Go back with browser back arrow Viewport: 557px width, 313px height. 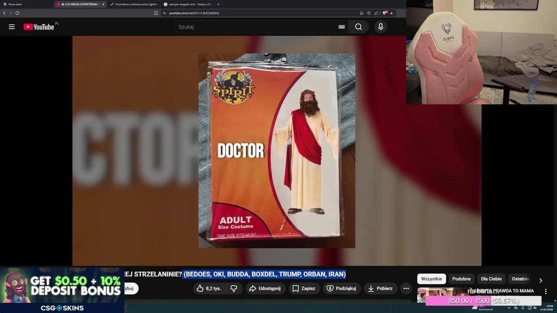tap(4, 13)
